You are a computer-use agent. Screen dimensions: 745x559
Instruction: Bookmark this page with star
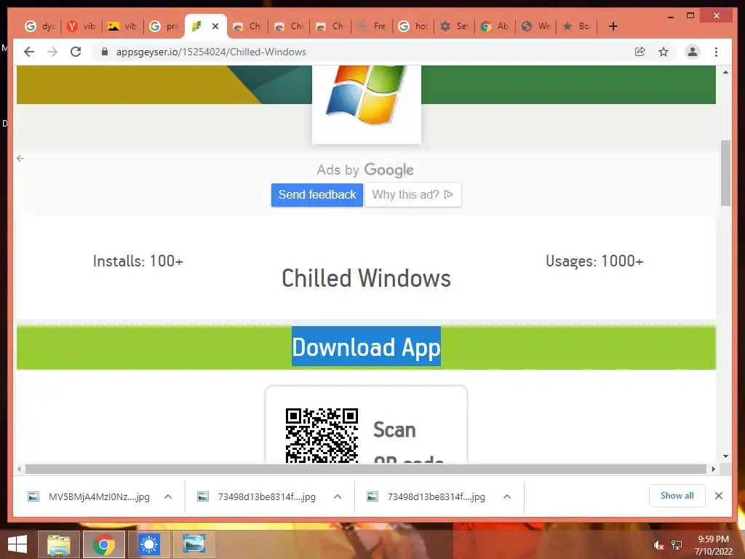coord(664,52)
